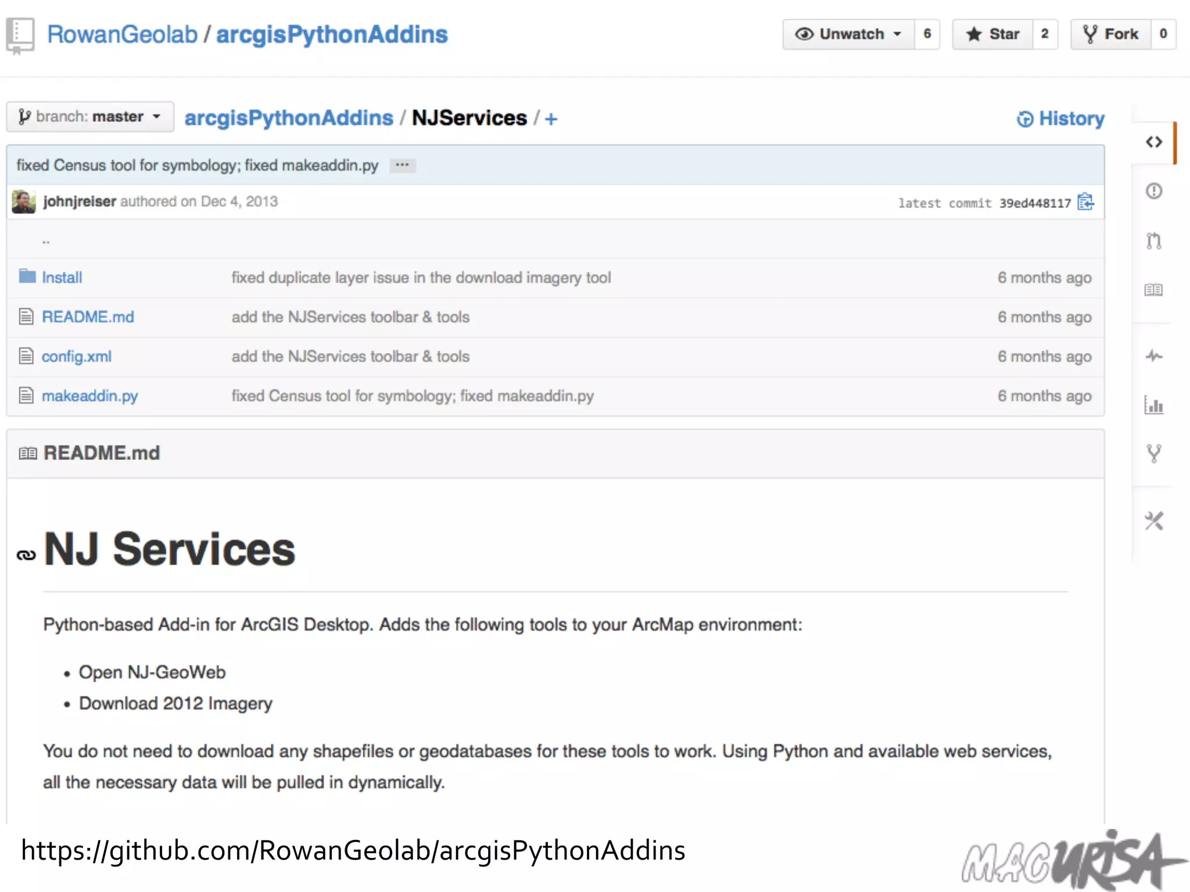Click makeaddin.py row's 'fixed Census tool' commit message

tap(413, 396)
